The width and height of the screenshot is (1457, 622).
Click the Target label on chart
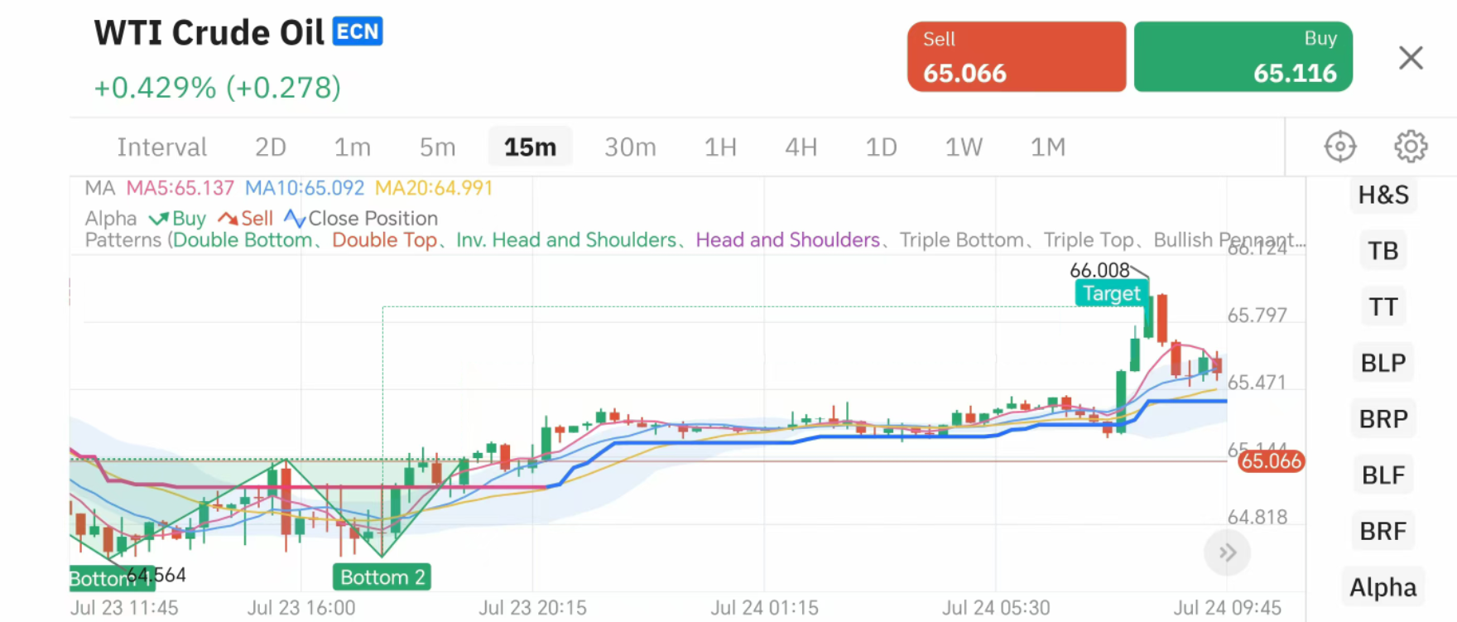[1111, 293]
